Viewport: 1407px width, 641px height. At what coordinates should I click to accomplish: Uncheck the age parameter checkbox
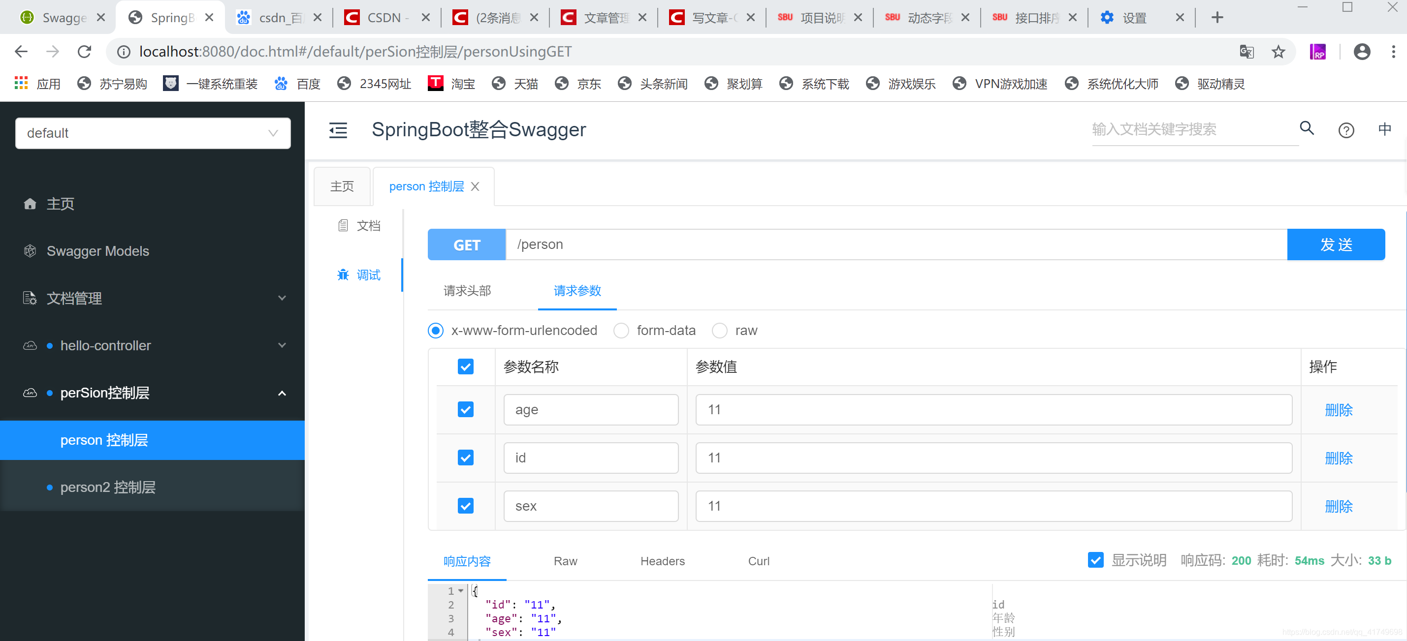tap(465, 409)
